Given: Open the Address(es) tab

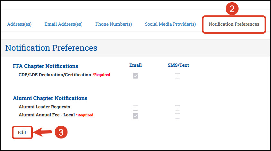Looking at the screenshot, I should 19,24.
